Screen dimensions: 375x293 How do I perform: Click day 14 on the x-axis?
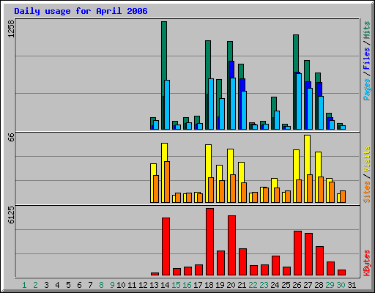[x=165, y=285]
